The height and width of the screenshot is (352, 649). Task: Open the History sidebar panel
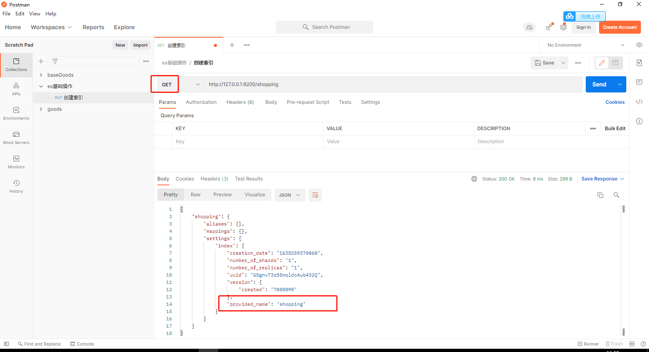pyautogui.click(x=16, y=187)
